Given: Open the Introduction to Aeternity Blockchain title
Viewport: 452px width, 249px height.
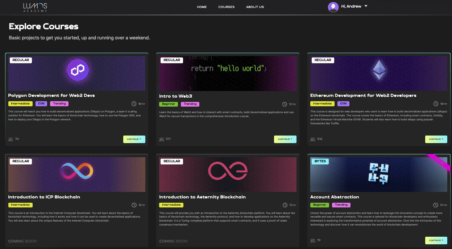Looking at the screenshot, I should (x=202, y=197).
